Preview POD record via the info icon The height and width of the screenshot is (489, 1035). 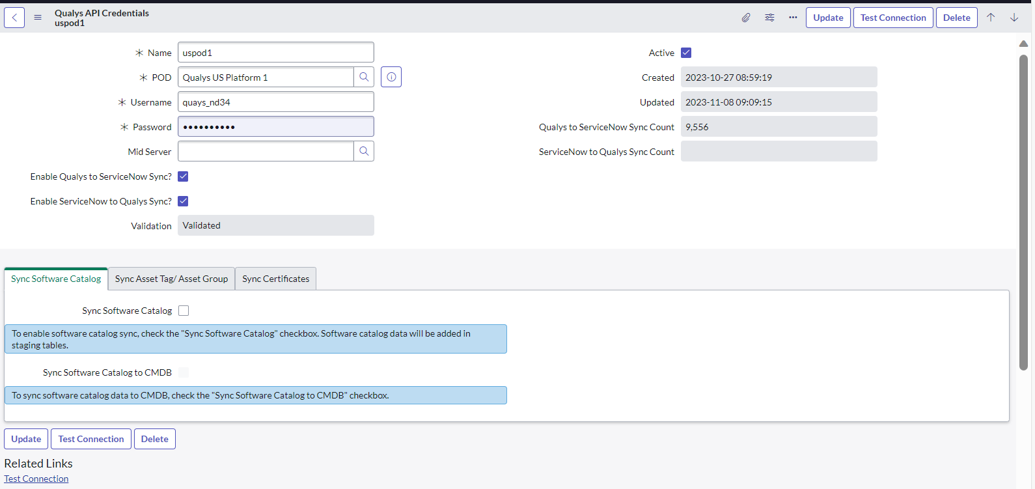click(x=391, y=77)
